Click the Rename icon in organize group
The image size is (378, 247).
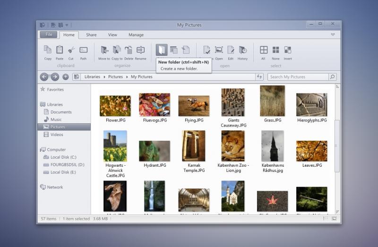140,50
